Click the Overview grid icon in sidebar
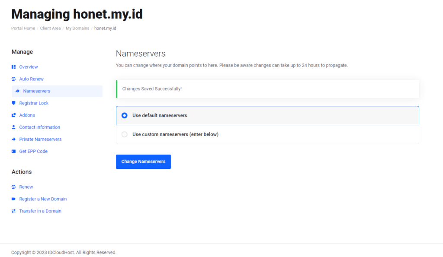Viewport: 443px width, 257px height. tap(14, 67)
